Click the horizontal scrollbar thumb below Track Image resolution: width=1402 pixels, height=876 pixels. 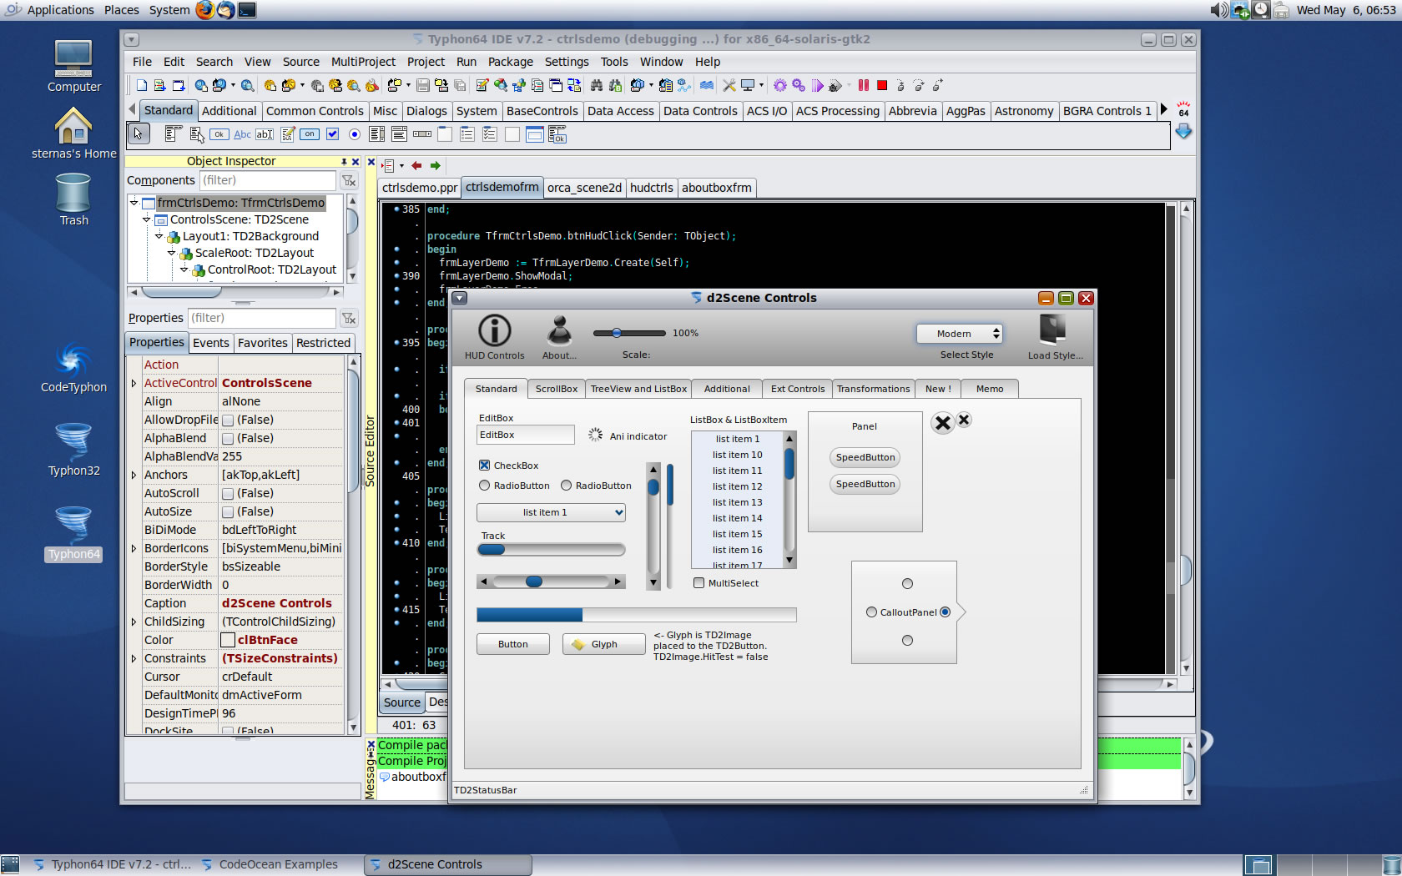(534, 581)
